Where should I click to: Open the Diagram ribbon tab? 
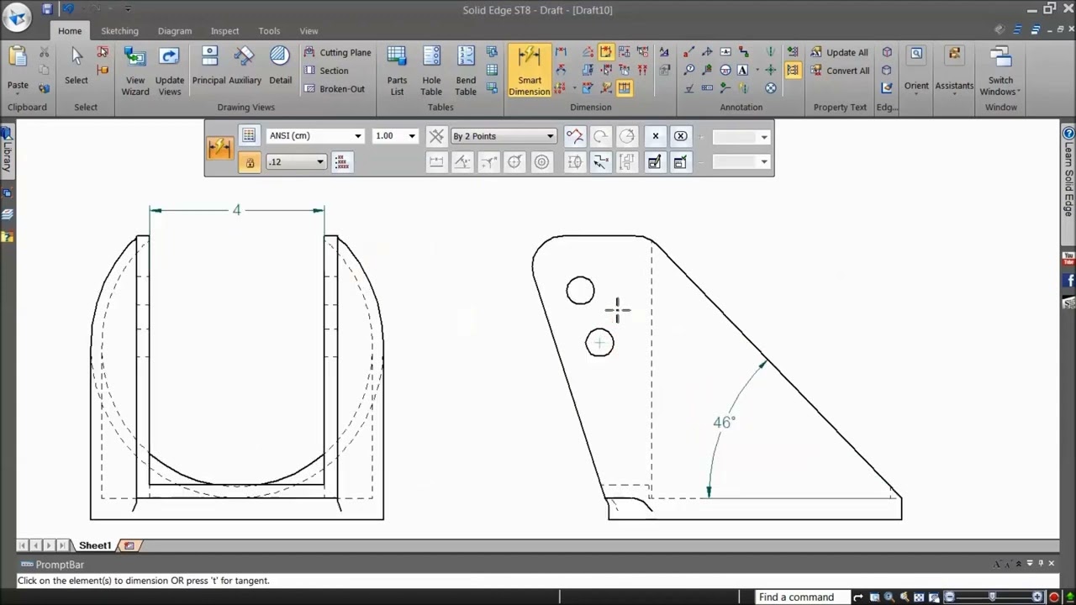click(175, 31)
